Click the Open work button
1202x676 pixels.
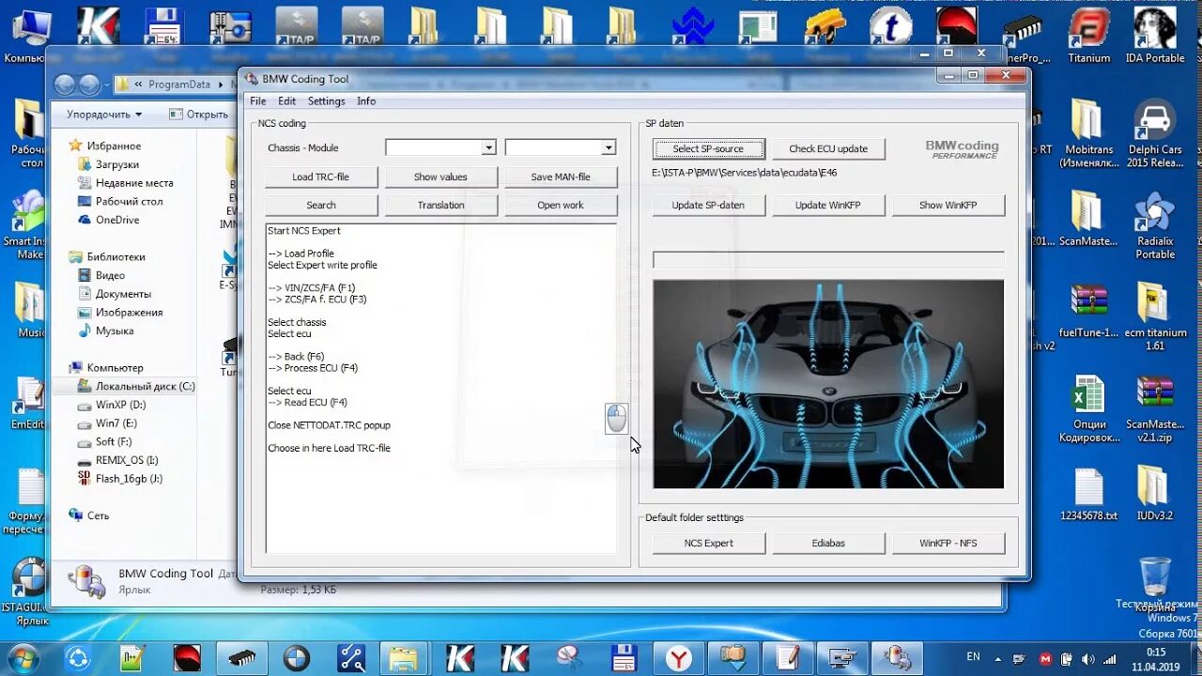click(x=561, y=205)
